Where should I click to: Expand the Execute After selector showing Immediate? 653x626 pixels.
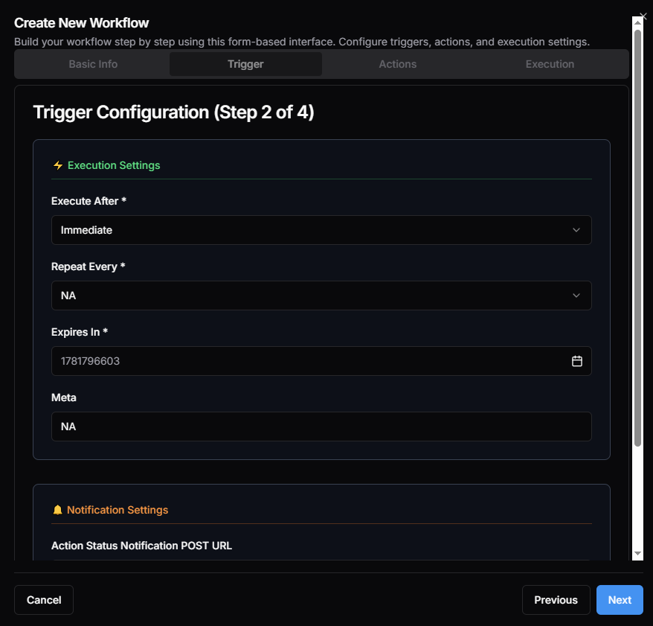point(320,230)
